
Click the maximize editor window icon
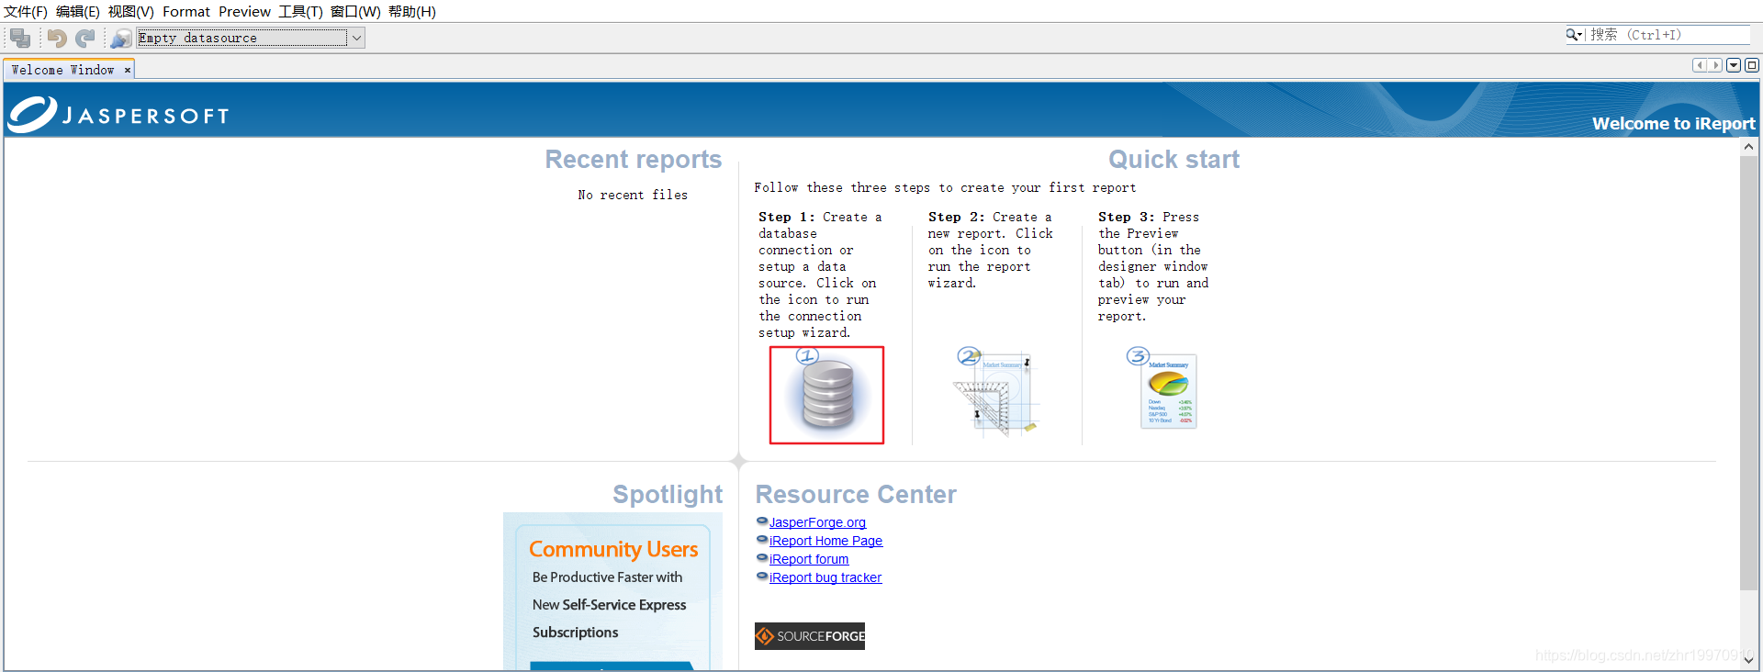point(1752,65)
